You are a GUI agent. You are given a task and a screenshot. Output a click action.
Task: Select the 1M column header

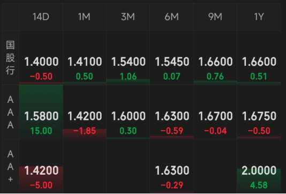pyautogui.click(x=84, y=17)
